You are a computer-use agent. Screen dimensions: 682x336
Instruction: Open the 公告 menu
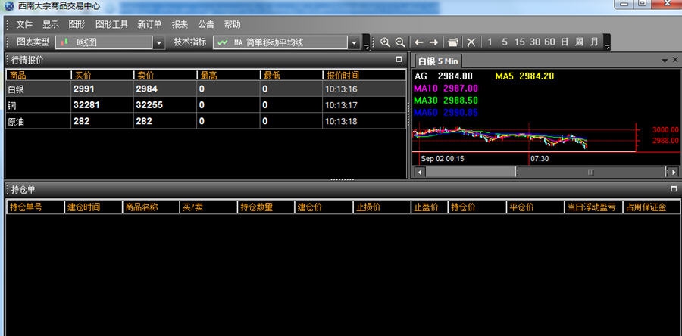pyautogui.click(x=205, y=24)
